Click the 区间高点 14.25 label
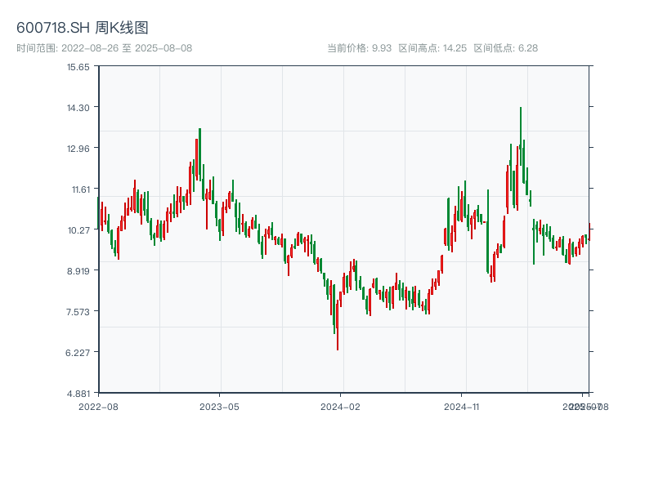Viewport: 654px width, 490px height. point(432,48)
